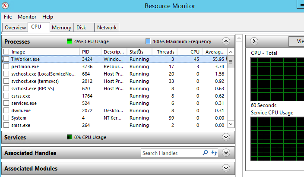Check the svchost.exe (RPCSS) checkbox
This screenshot has height=177, width=304.
tap(6, 88)
